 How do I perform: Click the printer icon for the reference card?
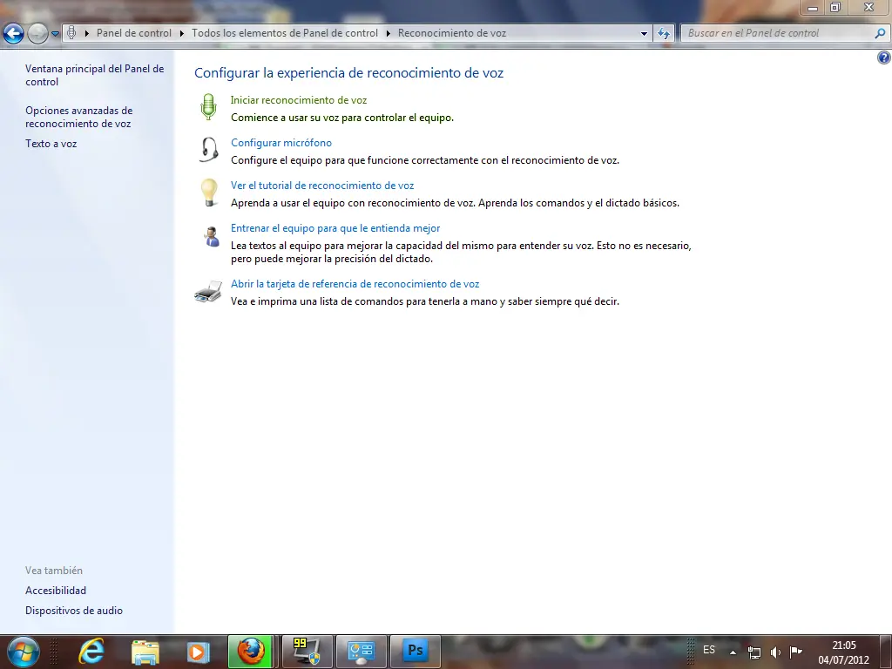(208, 291)
